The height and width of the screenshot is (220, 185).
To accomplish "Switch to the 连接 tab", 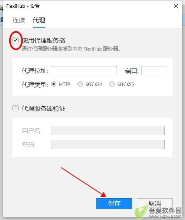I will (19, 20).
